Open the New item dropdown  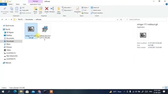pyautogui.click(x=66, y=8)
